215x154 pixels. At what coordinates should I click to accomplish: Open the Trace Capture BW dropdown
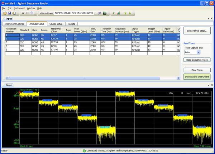click(x=197, y=52)
